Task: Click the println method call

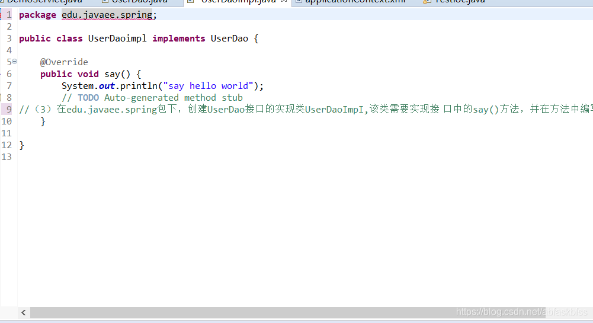Action: [139, 86]
